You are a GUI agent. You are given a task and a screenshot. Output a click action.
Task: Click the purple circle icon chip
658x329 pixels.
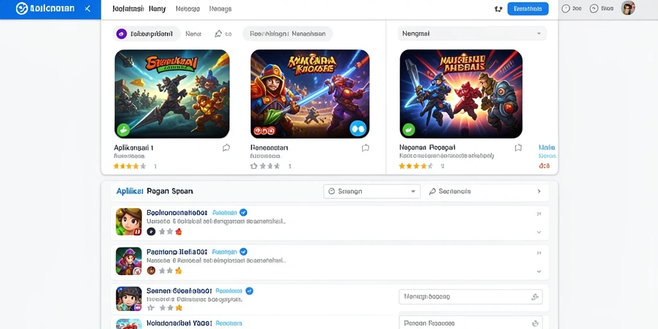[x=147, y=34]
